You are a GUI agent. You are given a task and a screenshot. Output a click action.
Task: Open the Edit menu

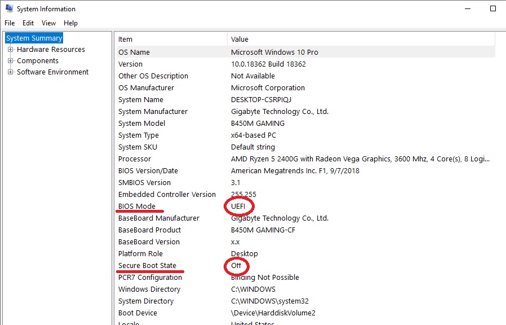coord(28,23)
